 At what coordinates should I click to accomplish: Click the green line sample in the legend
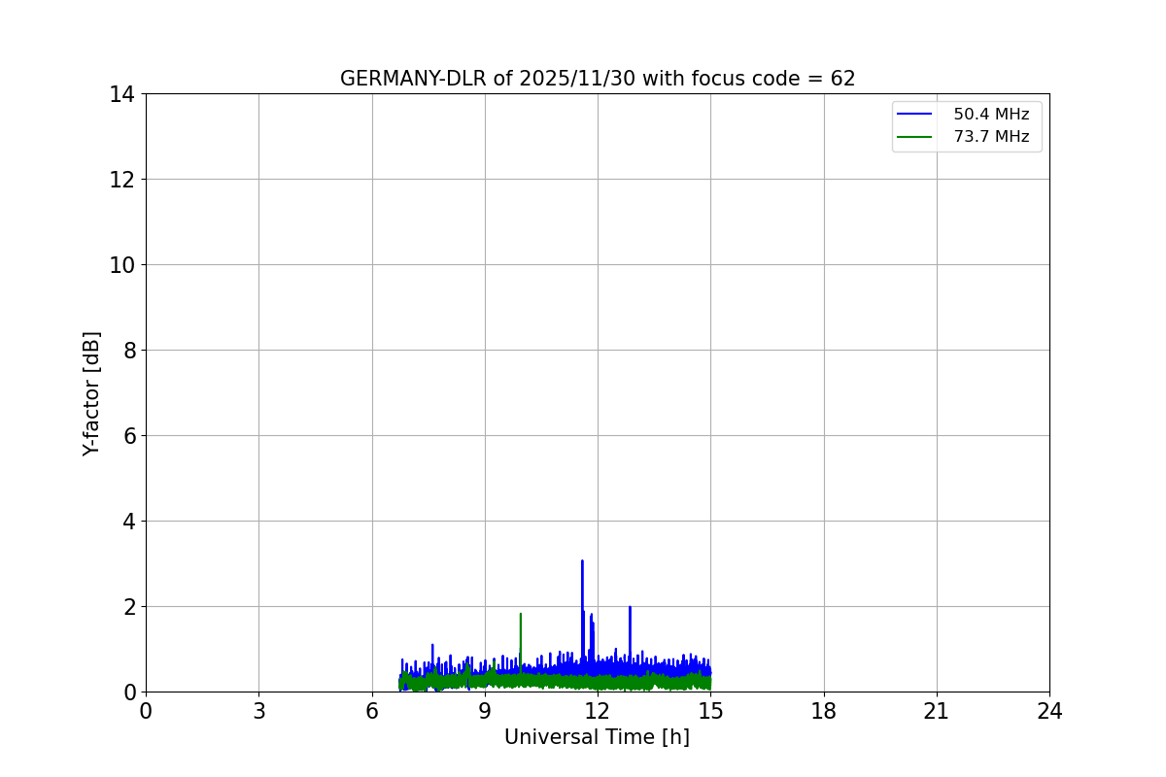[x=914, y=137]
